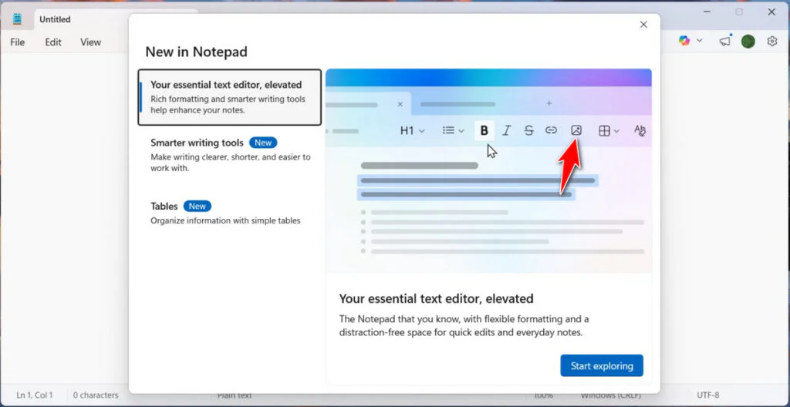Close the New in Notepad dialog
Screen dimensions: 790x407
point(643,24)
